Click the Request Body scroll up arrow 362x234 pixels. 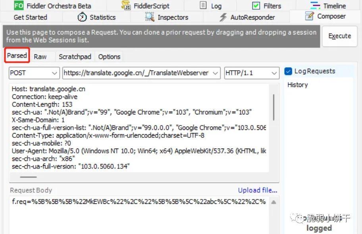click(x=273, y=202)
